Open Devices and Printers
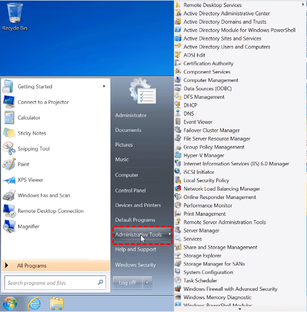This screenshot has height=312, width=307. [138, 205]
